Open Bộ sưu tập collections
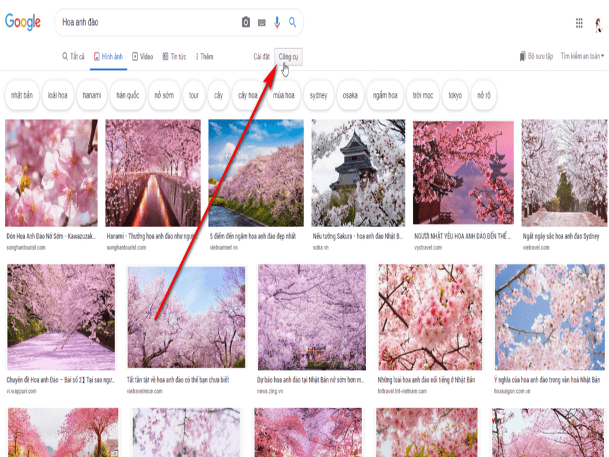The image size is (609, 457). tap(536, 57)
